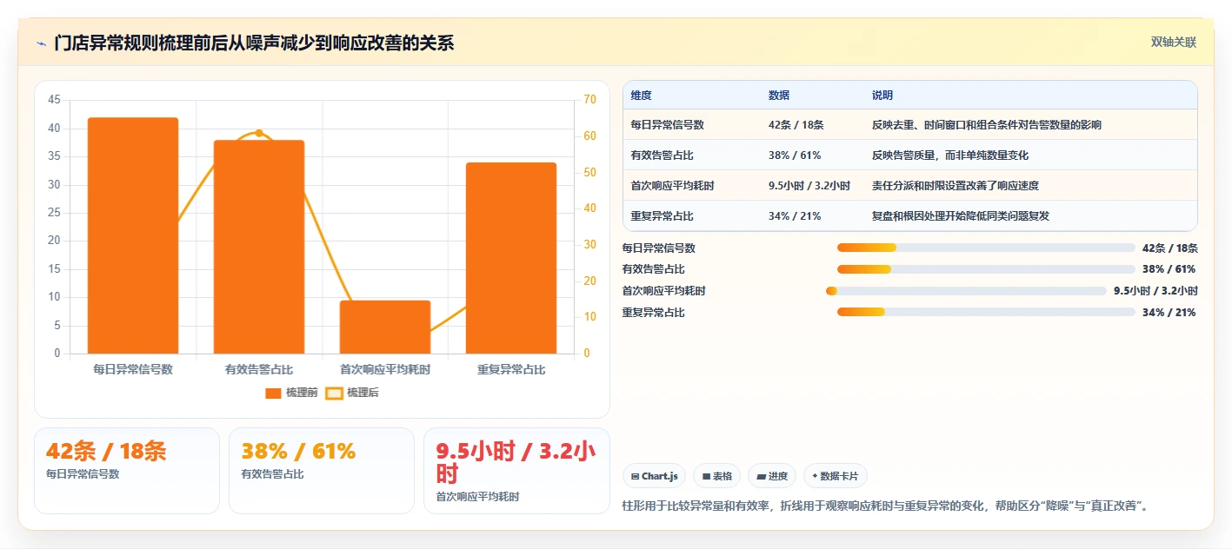Image resolution: width=1232 pixels, height=549 pixels.
Task: Click x-axis label 重复异常占比 under chart
Action: click(x=511, y=369)
